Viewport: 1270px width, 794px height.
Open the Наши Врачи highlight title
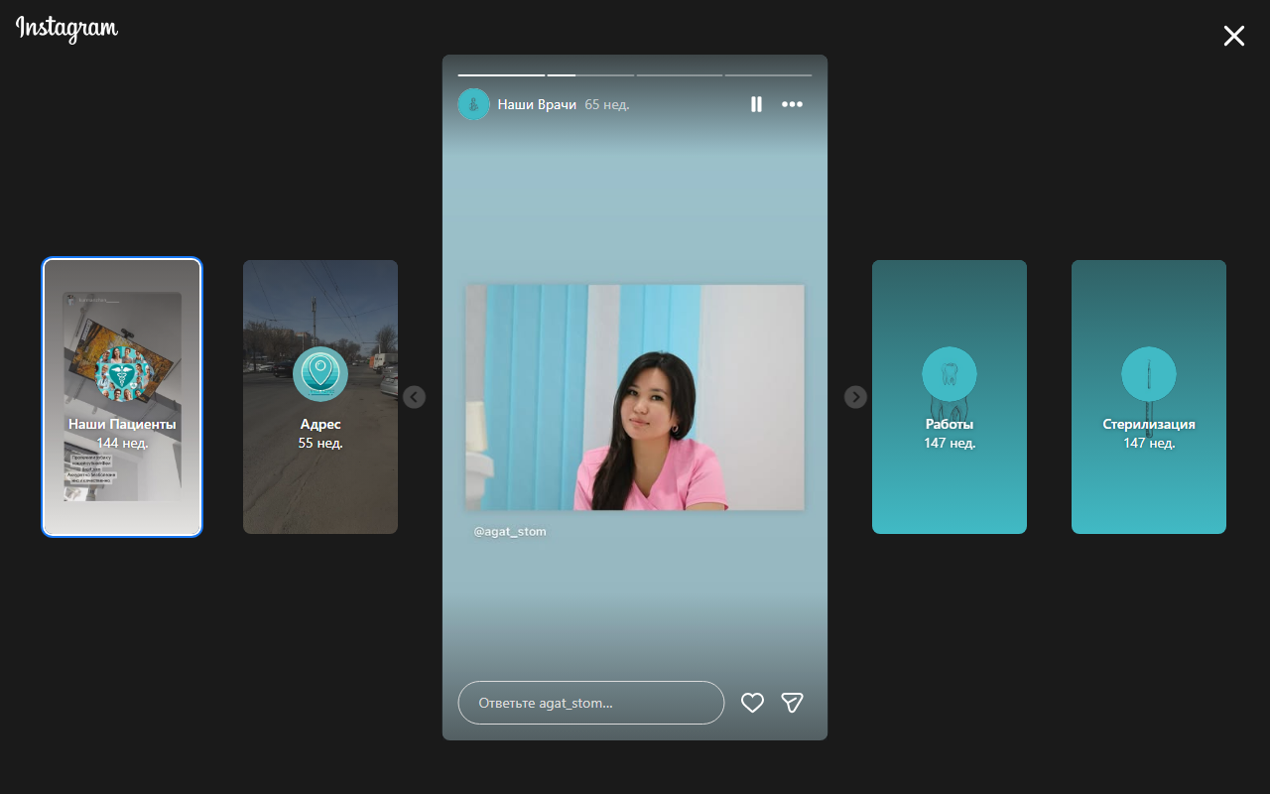point(537,104)
